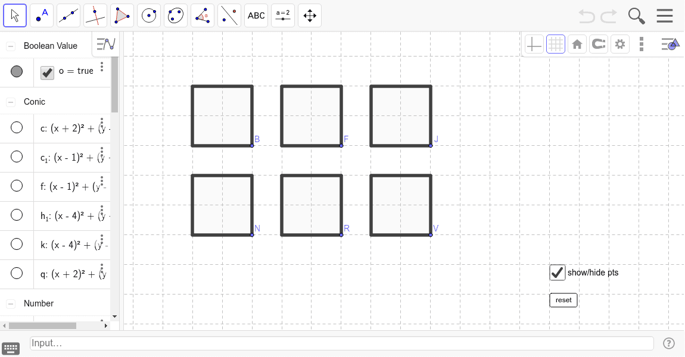Open more options for conic f
Screen dimensions: 685x357
click(x=102, y=181)
